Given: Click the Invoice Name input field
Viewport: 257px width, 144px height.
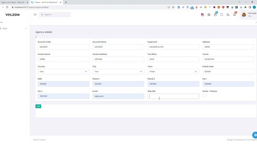Looking at the screenshot, I should (63, 59).
